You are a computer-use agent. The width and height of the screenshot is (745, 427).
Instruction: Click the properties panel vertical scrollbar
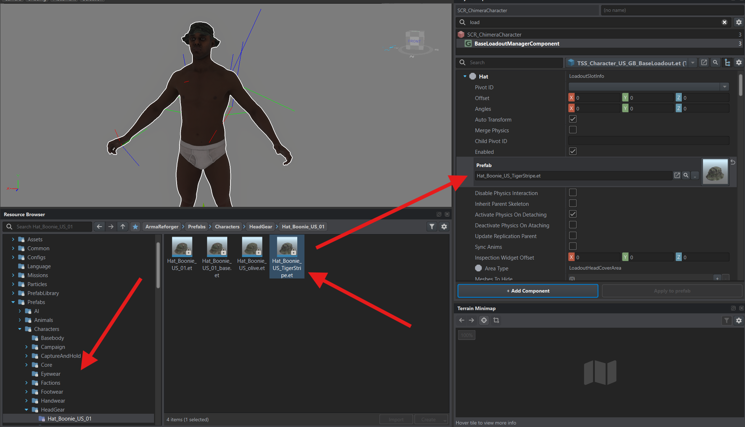[740, 85]
